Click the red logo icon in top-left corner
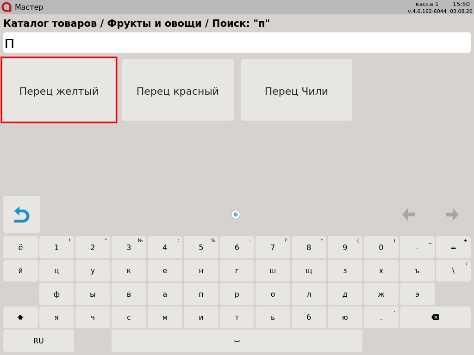 coord(6,7)
